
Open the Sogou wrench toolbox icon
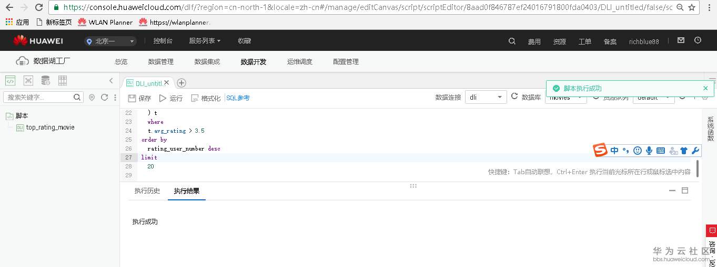(695, 151)
